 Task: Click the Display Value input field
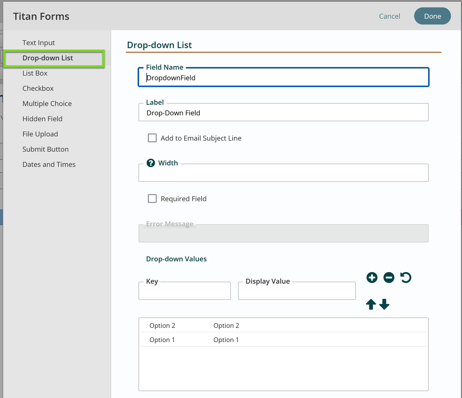[x=297, y=291]
